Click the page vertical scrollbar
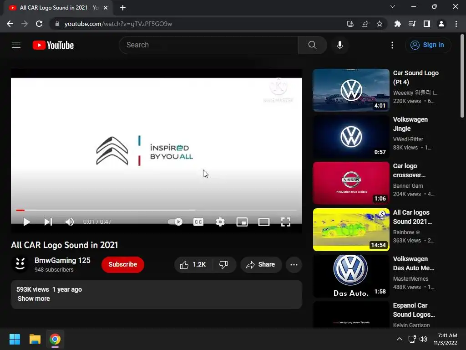This screenshot has height=350, width=466. click(x=462, y=76)
